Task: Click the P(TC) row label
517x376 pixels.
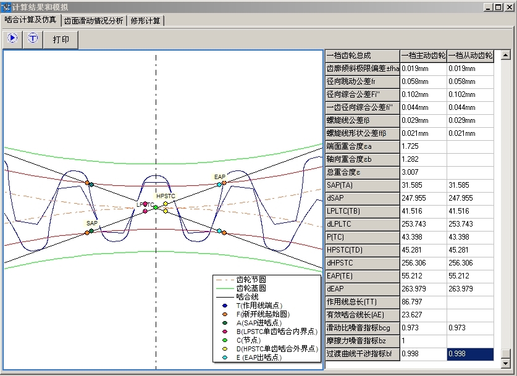Action: pos(362,237)
